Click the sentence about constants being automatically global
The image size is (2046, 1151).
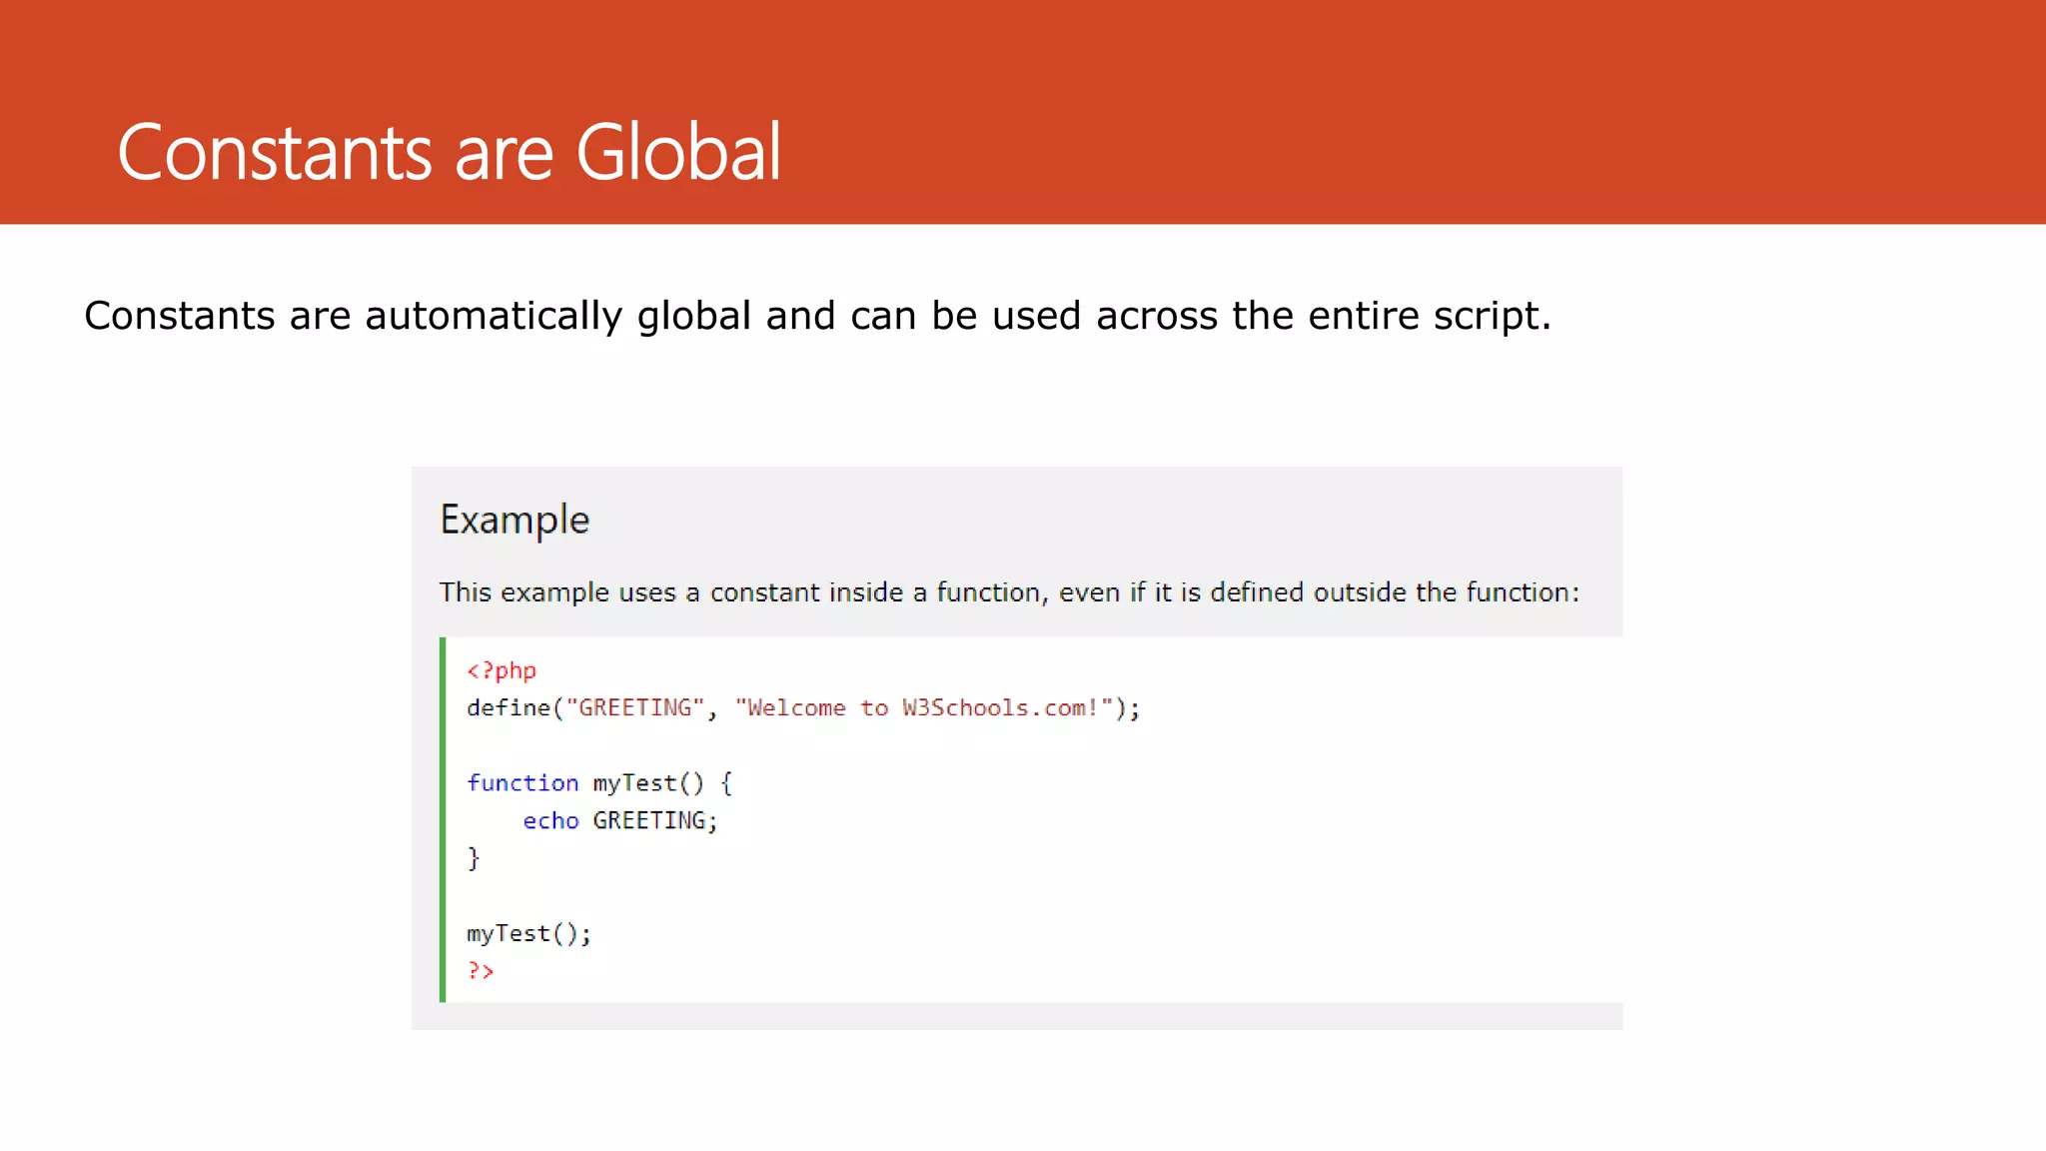(816, 316)
